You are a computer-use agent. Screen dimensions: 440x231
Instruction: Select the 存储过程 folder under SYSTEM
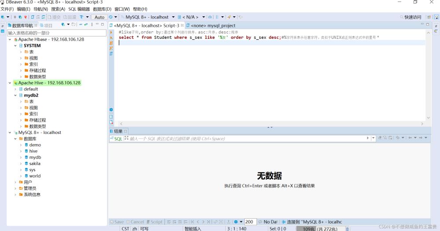click(37, 71)
